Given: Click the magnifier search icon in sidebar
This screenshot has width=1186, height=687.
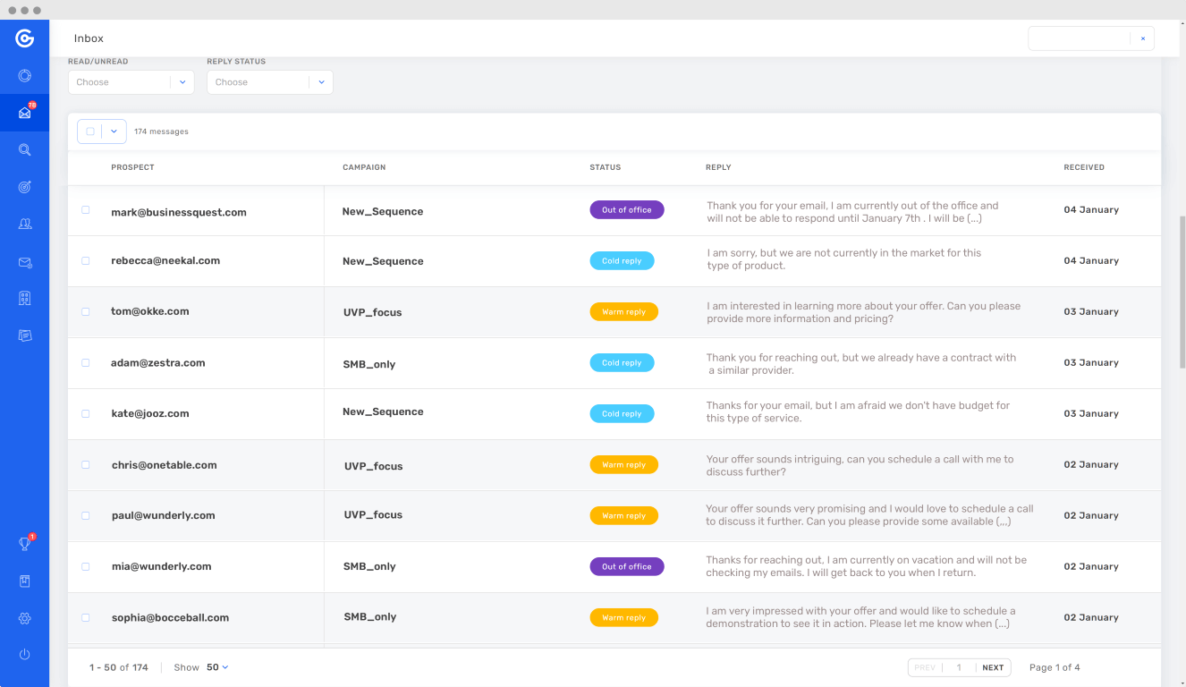Looking at the screenshot, I should coord(24,150).
